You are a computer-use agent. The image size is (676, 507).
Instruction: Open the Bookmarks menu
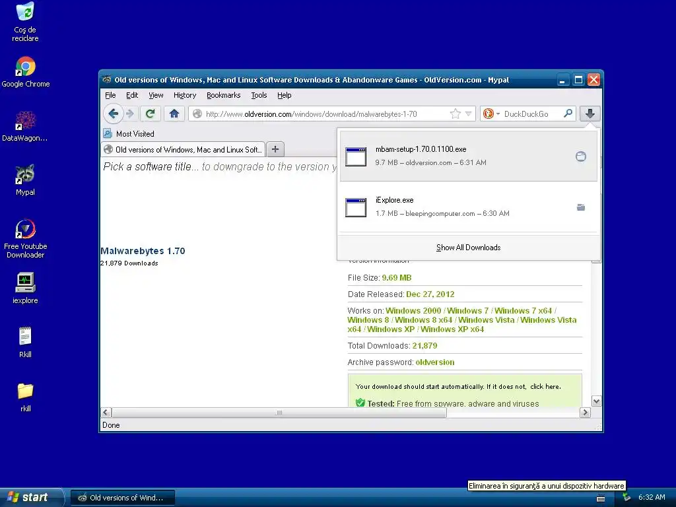223,95
